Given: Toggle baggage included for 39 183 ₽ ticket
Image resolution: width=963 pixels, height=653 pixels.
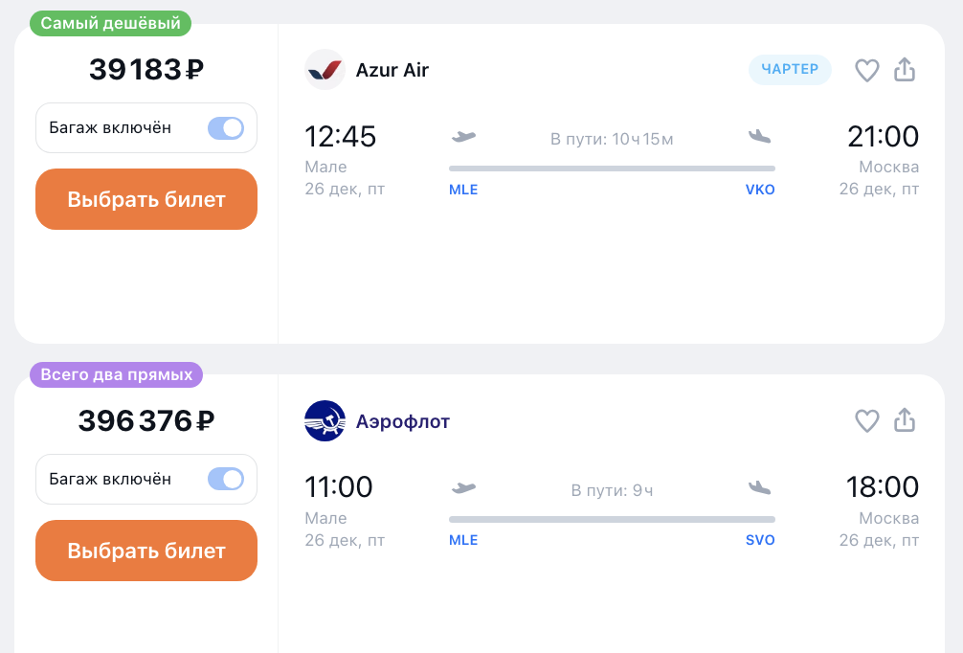Looking at the screenshot, I should (x=226, y=127).
